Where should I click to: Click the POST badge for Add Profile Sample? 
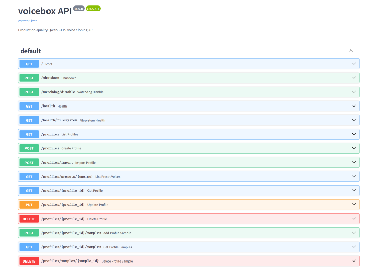coord(29,233)
